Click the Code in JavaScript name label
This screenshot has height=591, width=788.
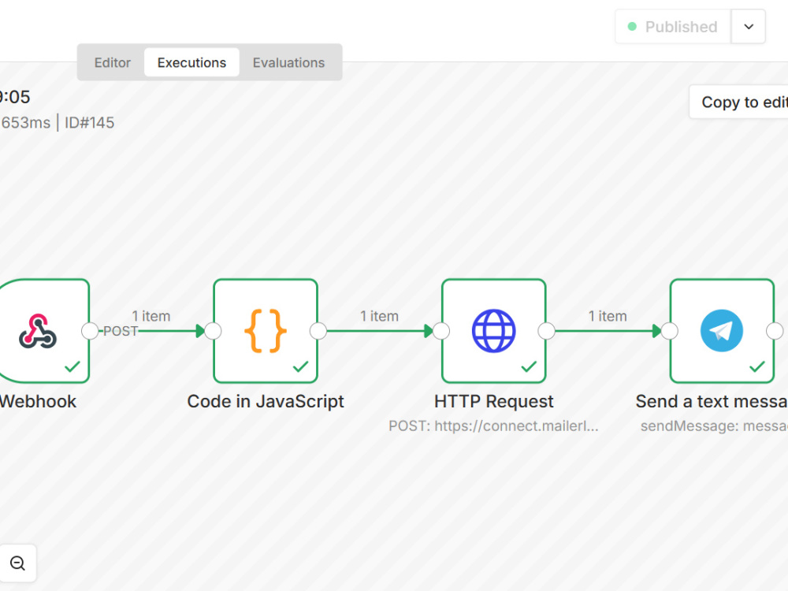coord(266,402)
